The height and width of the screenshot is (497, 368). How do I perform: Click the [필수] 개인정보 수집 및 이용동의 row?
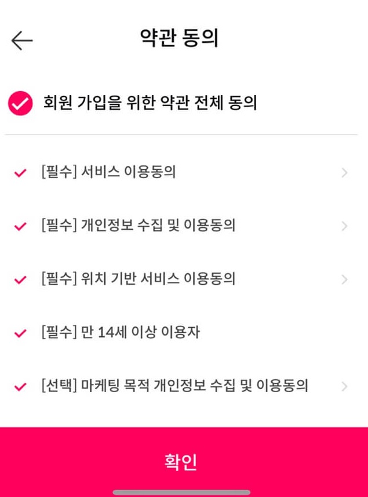138,226
